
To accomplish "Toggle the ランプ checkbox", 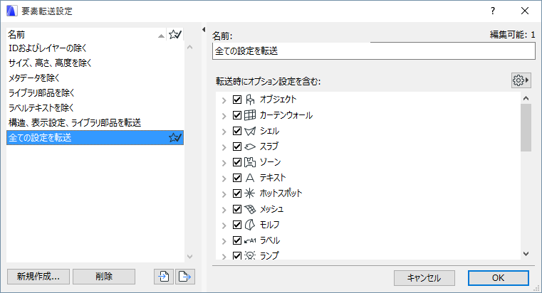I will 236,255.
